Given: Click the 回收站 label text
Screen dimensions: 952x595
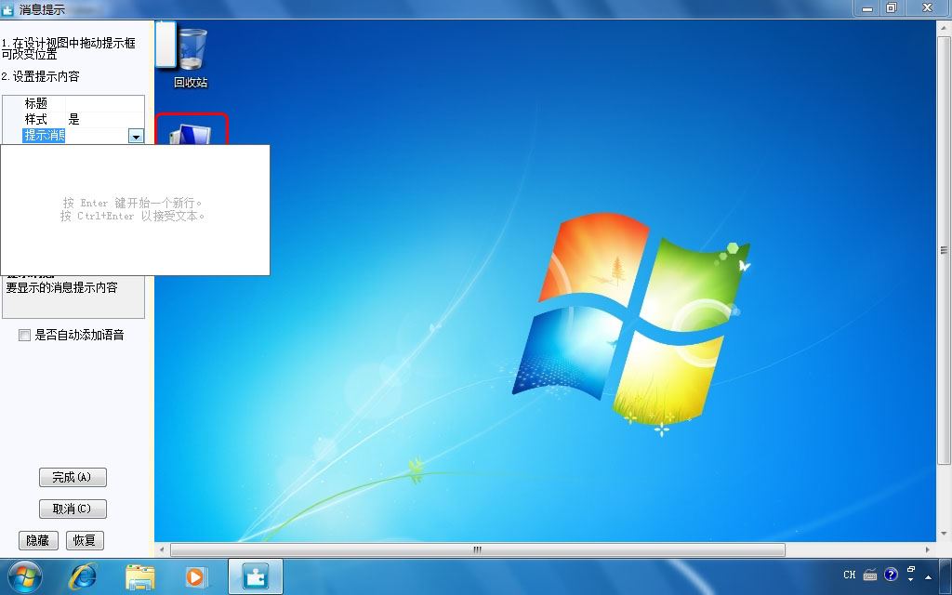Looking at the screenshot, I should tap(191, 83).
